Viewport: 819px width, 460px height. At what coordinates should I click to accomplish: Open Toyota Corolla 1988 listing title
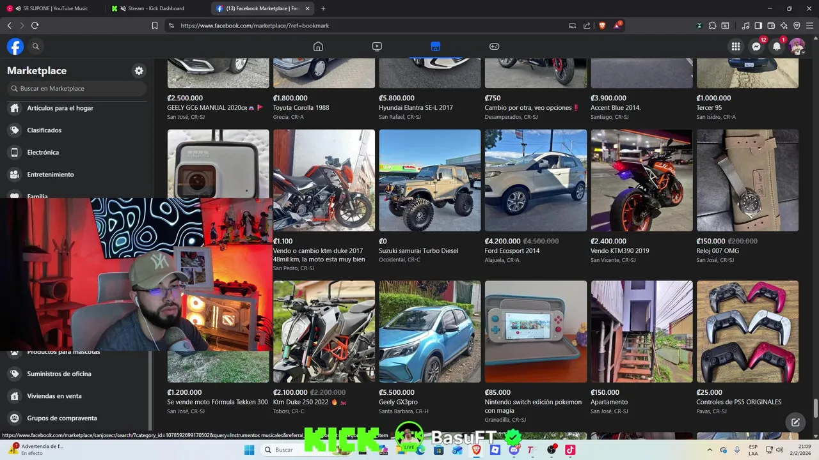pos(301,108)
